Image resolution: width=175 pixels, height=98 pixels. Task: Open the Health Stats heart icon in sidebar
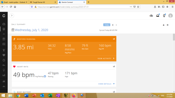(x=4, y=55)
